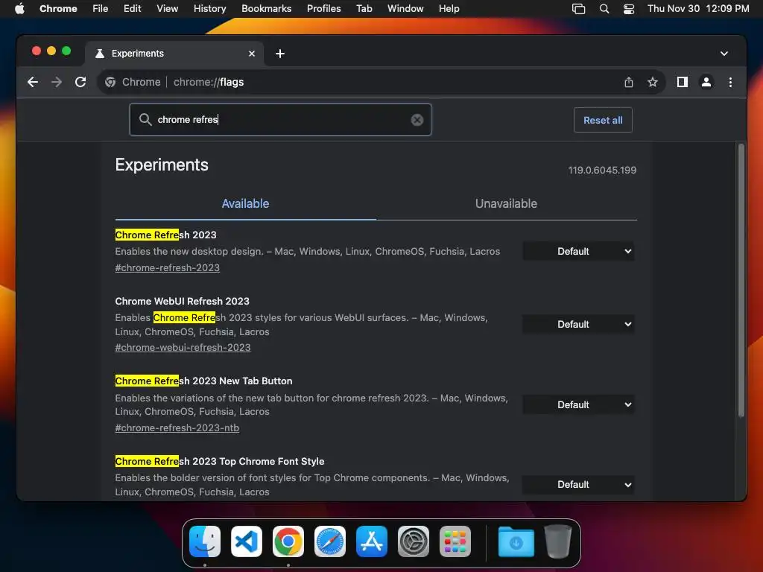Click the Chrome WebUI Refresh 2023 title
This screenshot has height=572, width=763.
coord(182,302)
